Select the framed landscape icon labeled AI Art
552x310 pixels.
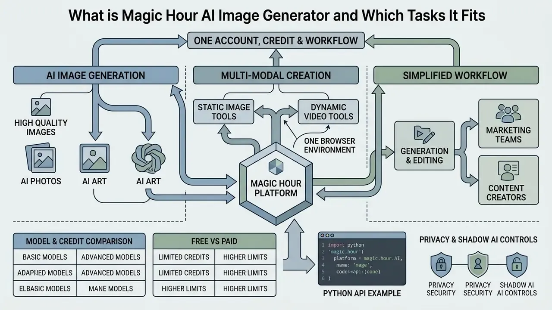[x=94, y=158]
